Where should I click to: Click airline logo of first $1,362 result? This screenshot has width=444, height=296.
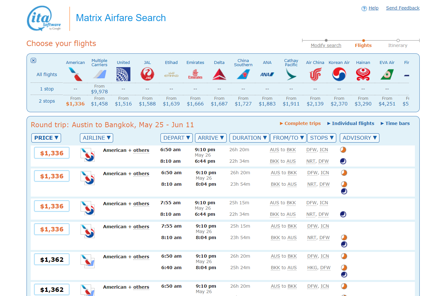(x=88, y=261)
